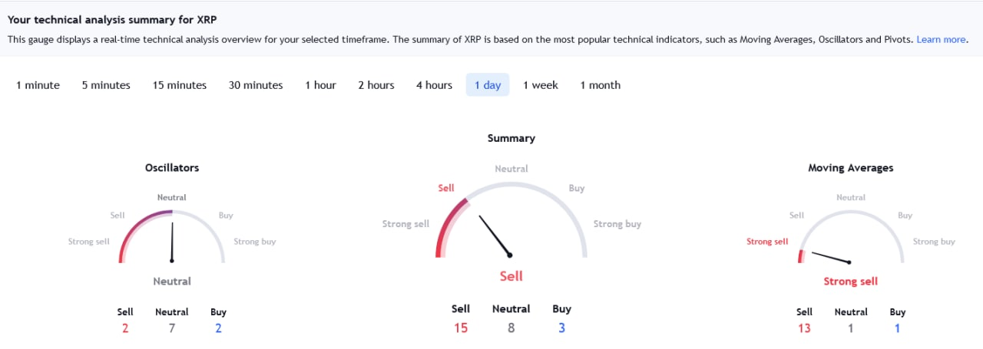Select the 4 hours timeframe
This screenshot has height=349, width=983.
point(434,85)
